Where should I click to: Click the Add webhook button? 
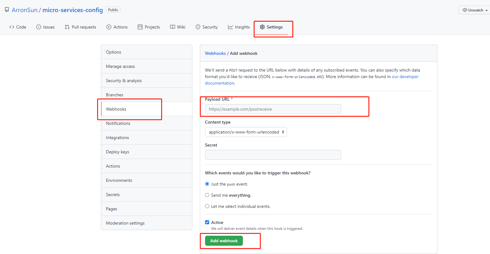[224, 241]
